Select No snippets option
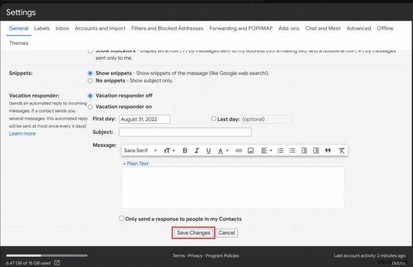Image resolution: width=413 pixels, height=267 pixels. point(90,81)
